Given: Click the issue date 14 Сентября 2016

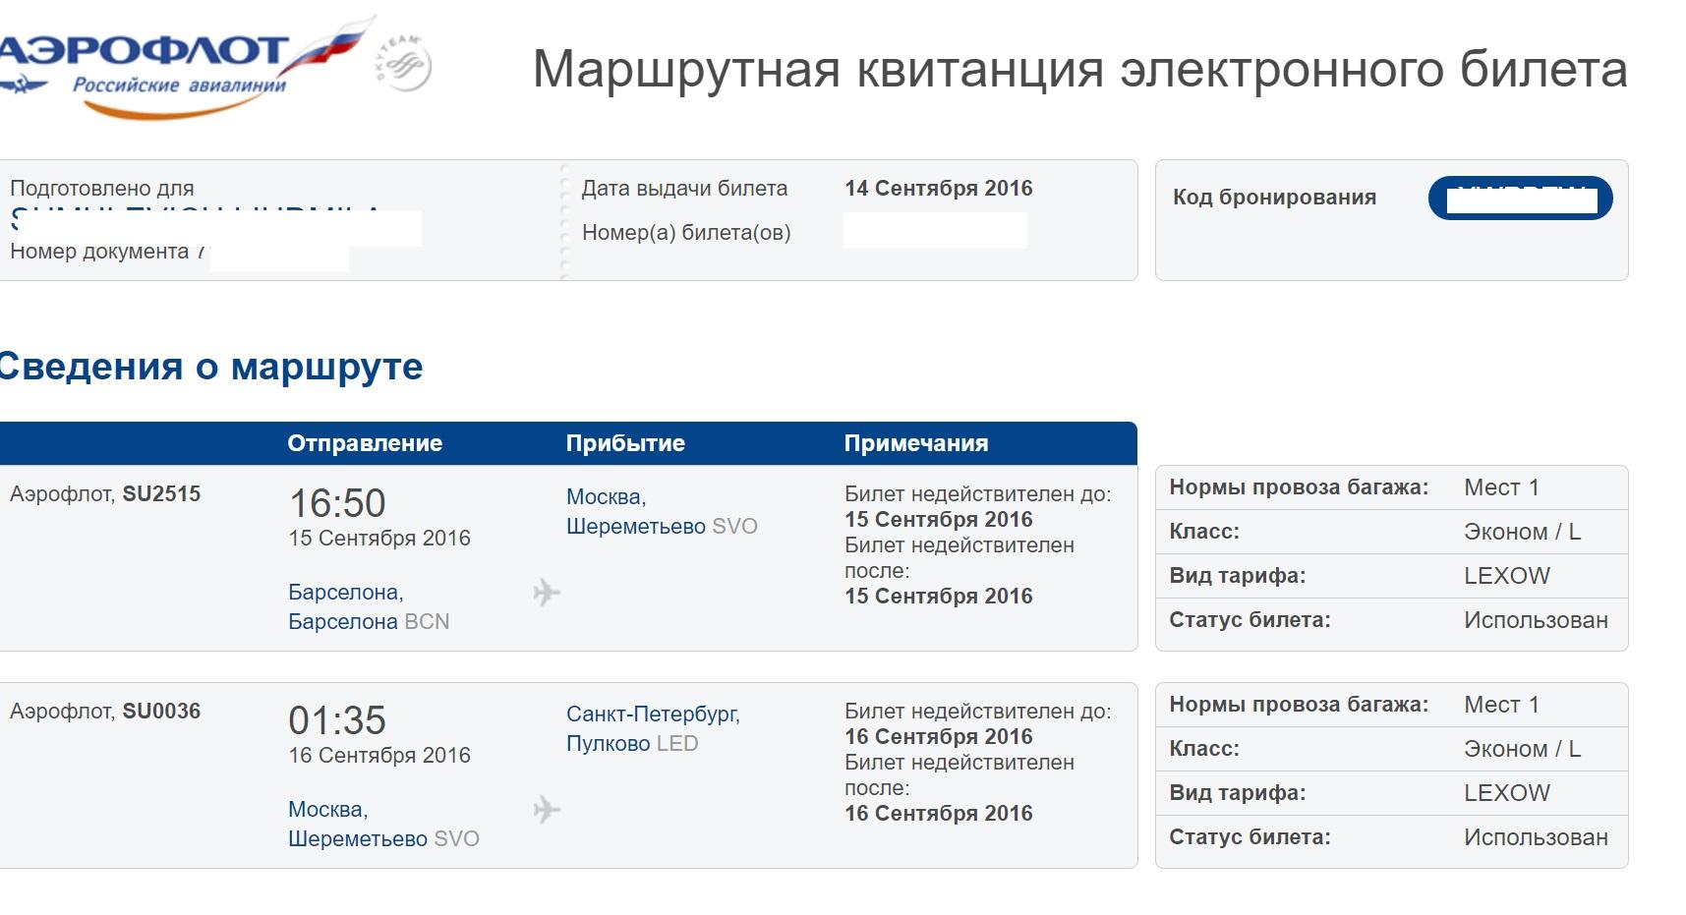Looking at the screenshot, I should (938, 189).
